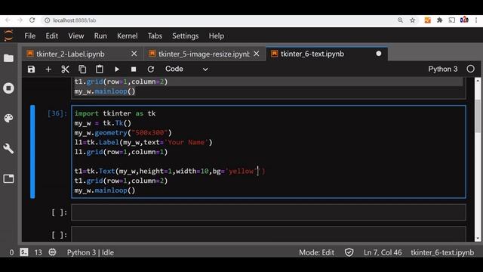Open the wrench Notebook Tools icon
The width and height of the screenshot is (483, 272).
pos(8,149)
